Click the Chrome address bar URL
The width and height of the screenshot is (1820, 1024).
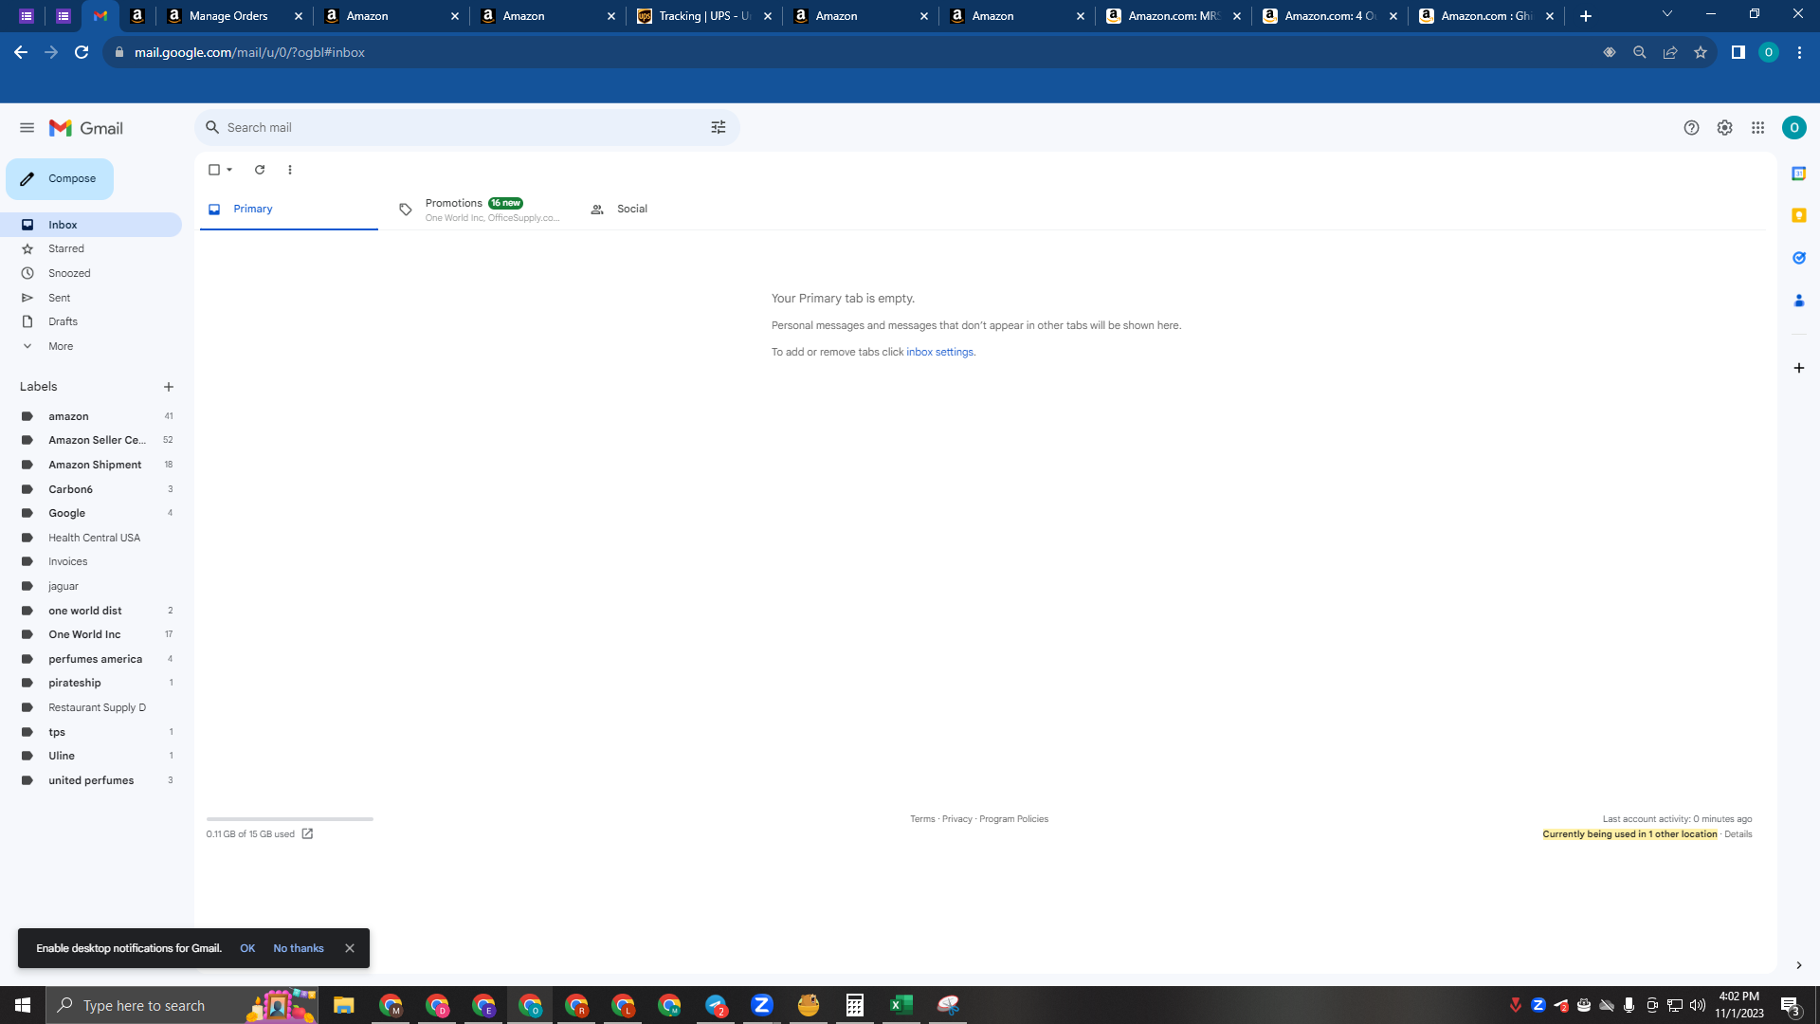pyautogui.click(x=249, y=52)
